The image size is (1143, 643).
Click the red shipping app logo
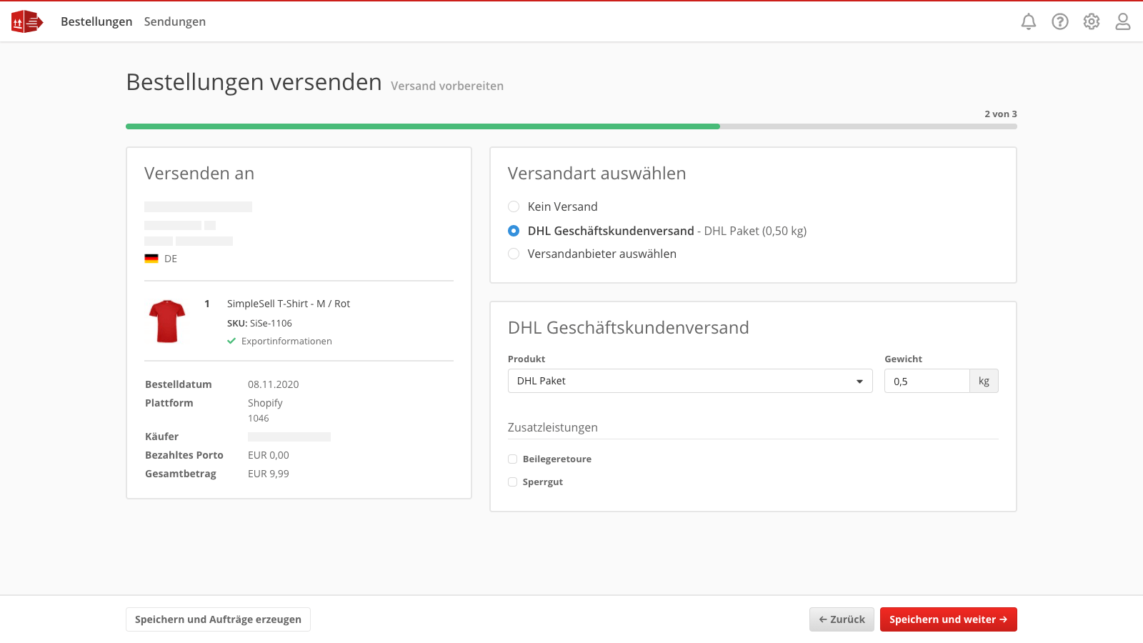click(27, 21)
